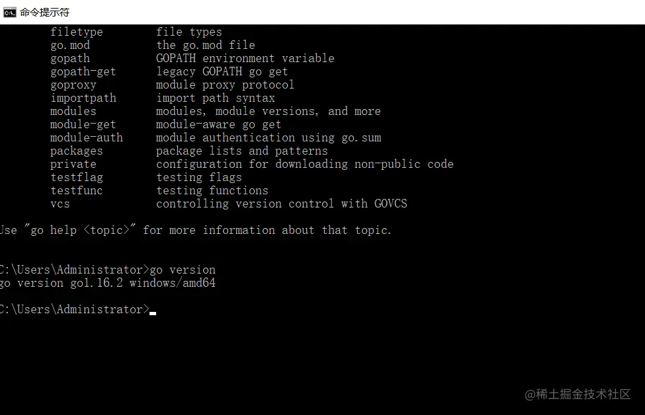Click the typed 'go version' command
The width and height of the screenshot is (645, 415).
pyautogui.click(x=183, y=270)
